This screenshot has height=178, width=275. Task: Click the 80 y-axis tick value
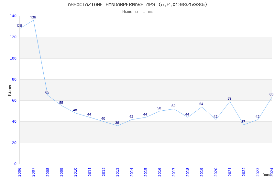(14, 79)
